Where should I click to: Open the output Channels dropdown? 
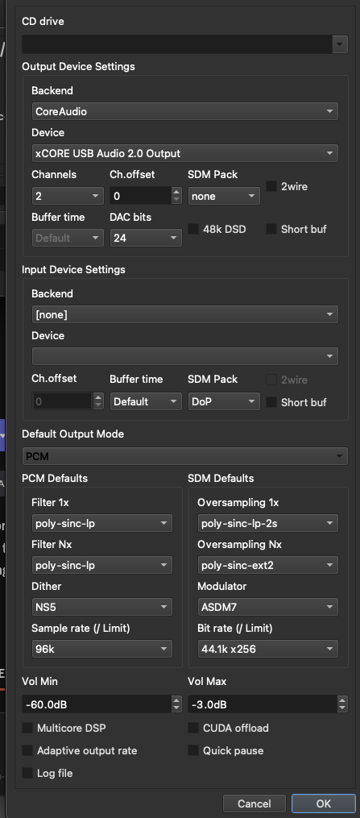[x=68, y=196]
